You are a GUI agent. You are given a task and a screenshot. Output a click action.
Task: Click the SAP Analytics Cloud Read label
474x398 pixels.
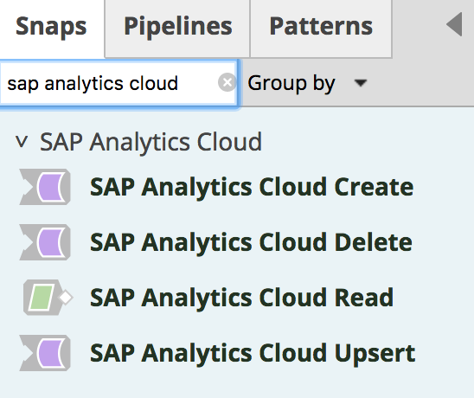coord(242,298)
